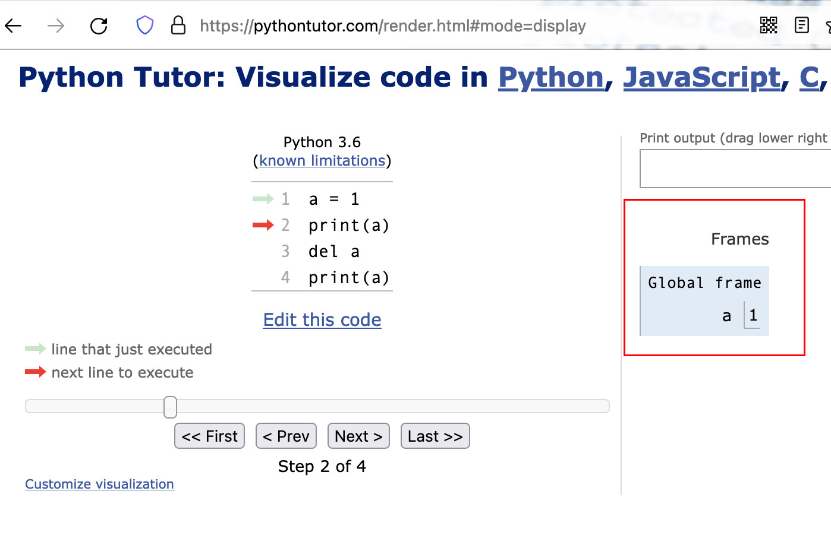Click variable name a in Global frame
The height and width of the screenshot is (545, 831).
[x=726, y=316]
